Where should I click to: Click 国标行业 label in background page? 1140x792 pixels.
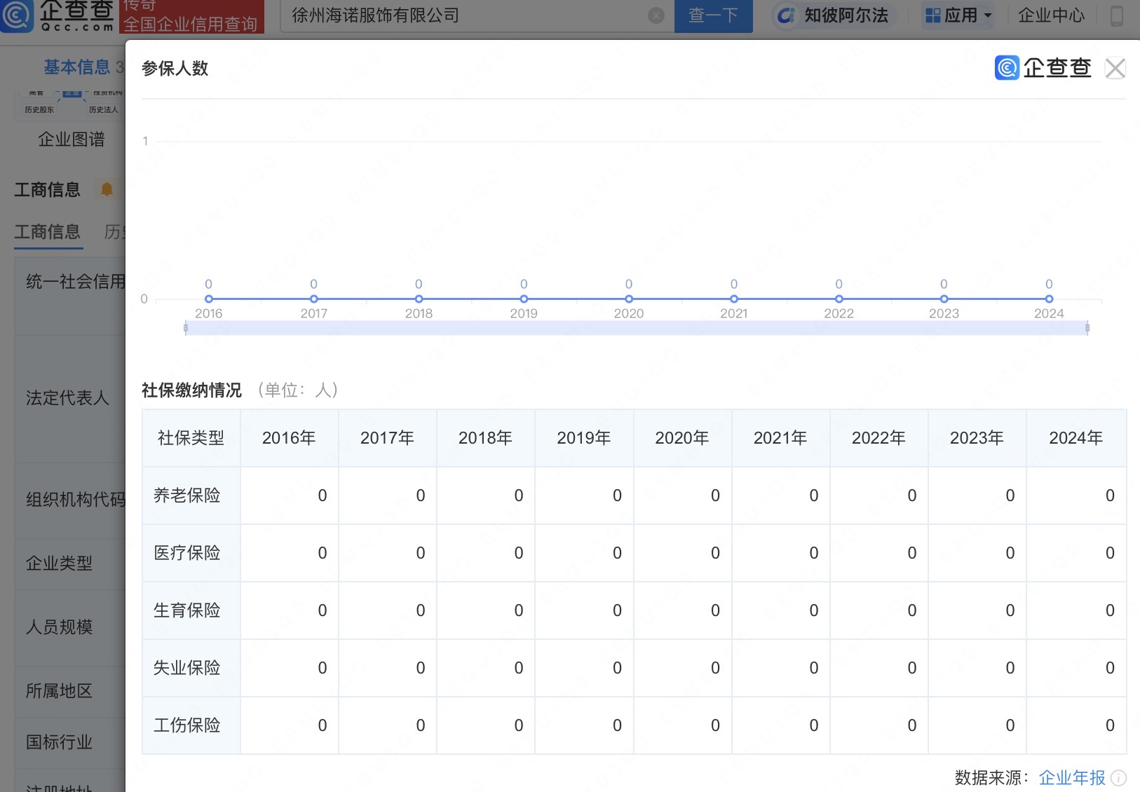coord(59,742)
